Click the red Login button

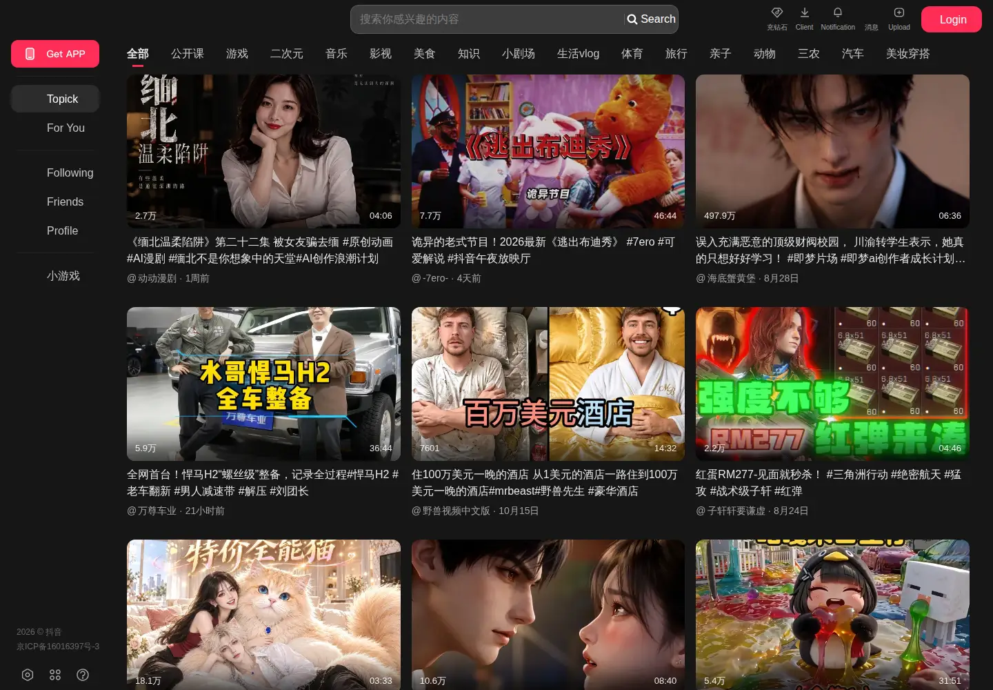[952, 19]
